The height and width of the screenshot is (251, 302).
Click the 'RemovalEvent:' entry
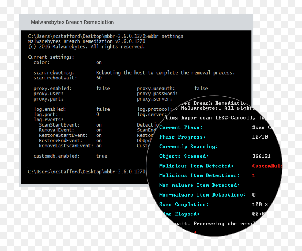(x=57, y=130)
